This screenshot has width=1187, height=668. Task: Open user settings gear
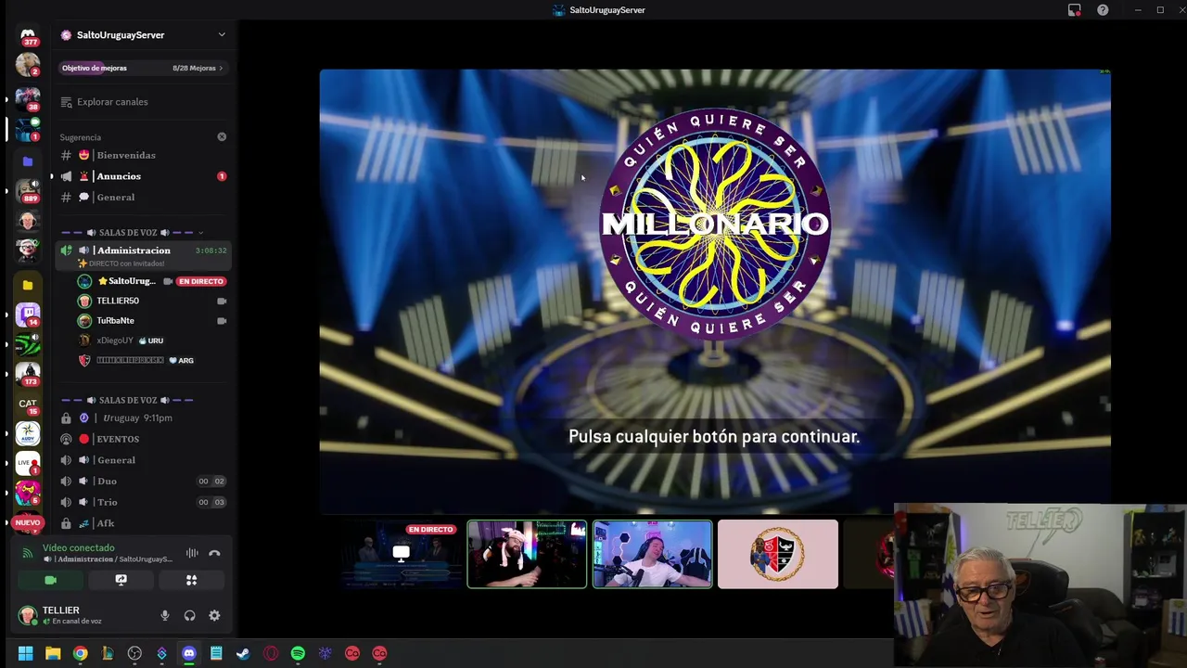click(214, 615)
